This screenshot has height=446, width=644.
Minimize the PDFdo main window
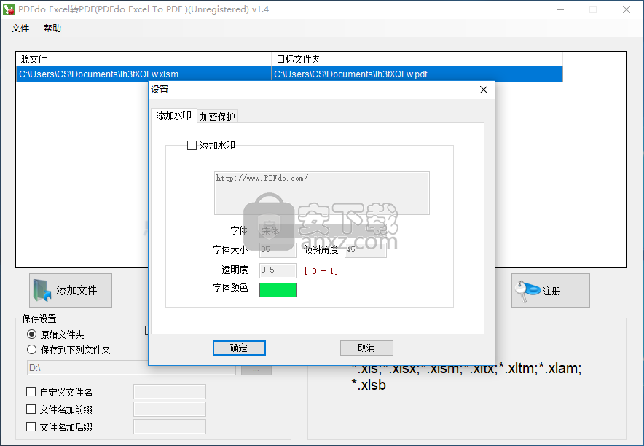tap(560, 9)
